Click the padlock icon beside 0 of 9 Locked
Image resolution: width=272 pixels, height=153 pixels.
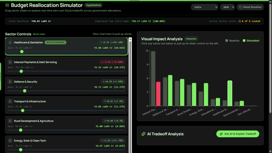[240, 21]
